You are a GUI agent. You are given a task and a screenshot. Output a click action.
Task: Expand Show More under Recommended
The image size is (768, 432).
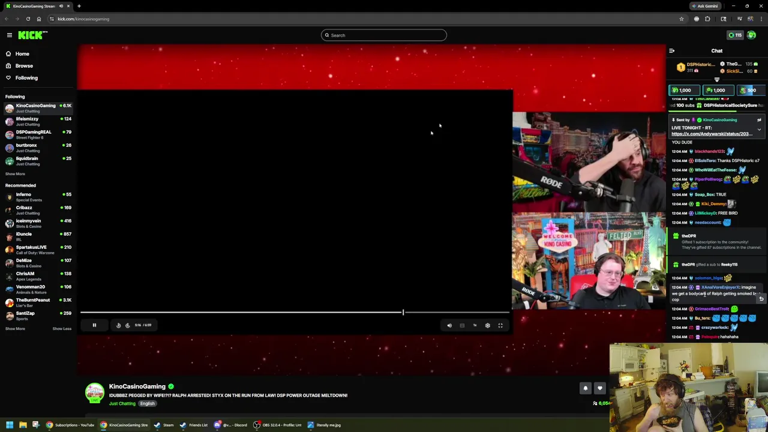point(15,329)
